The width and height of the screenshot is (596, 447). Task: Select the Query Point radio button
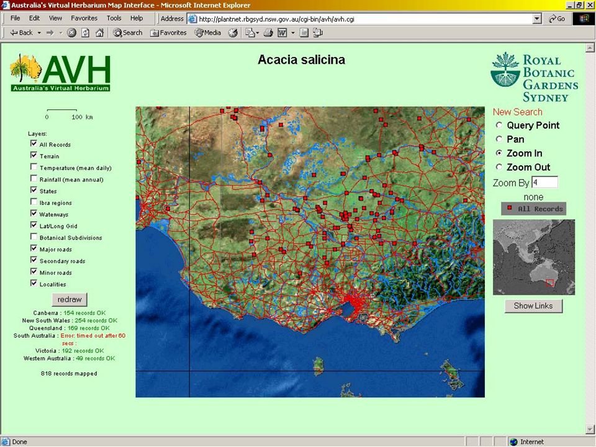499,125
